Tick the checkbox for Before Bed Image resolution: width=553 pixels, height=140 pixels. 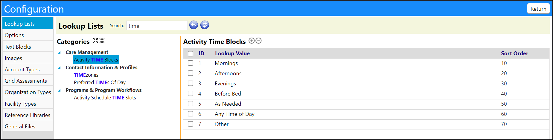tap(191, 93)
